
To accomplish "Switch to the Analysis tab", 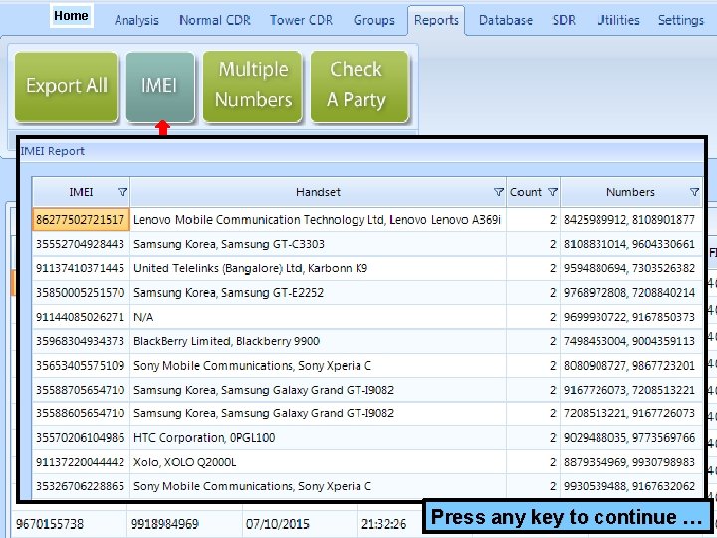I will coord(136,21).
